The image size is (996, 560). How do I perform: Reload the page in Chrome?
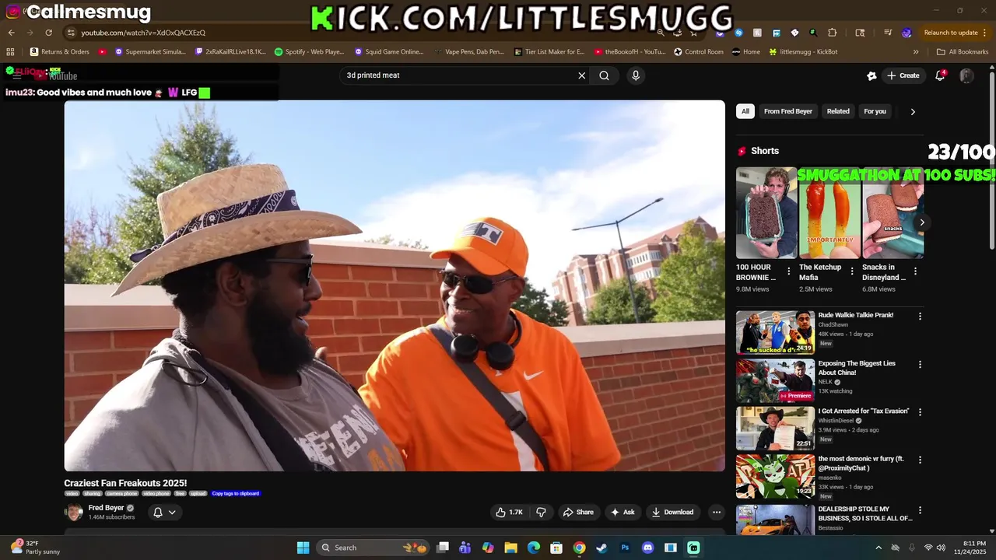48,33
